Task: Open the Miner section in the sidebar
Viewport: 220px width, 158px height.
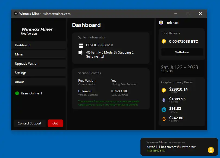Action: click(x=39, y=54)
